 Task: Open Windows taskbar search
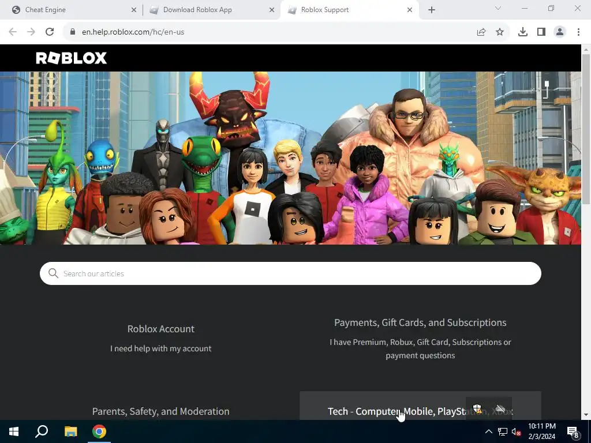pos(42,431)
